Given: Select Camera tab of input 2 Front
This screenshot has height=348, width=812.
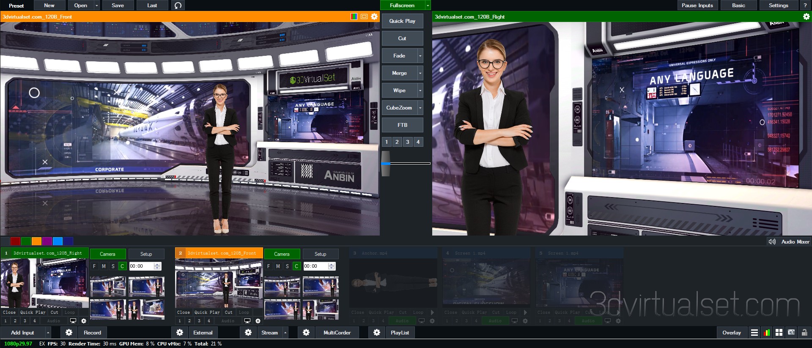Looking at the screenshot, I should (x=282, y=254).
